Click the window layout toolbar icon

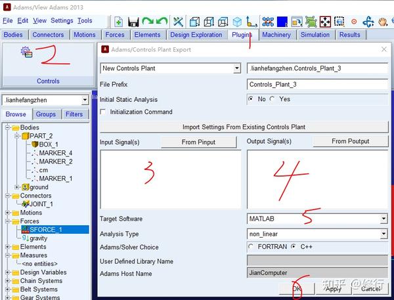point(297,22)
